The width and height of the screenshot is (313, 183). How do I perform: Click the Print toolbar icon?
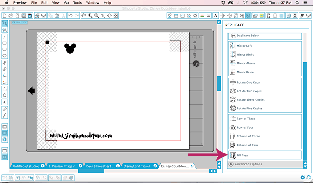(x=37, y=16)
